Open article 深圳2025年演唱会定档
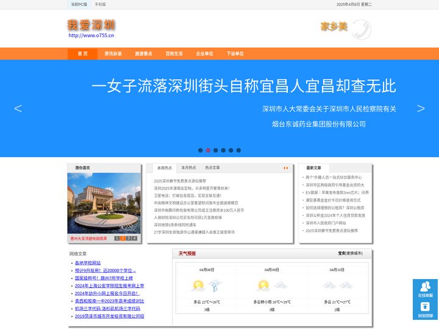 192,188
